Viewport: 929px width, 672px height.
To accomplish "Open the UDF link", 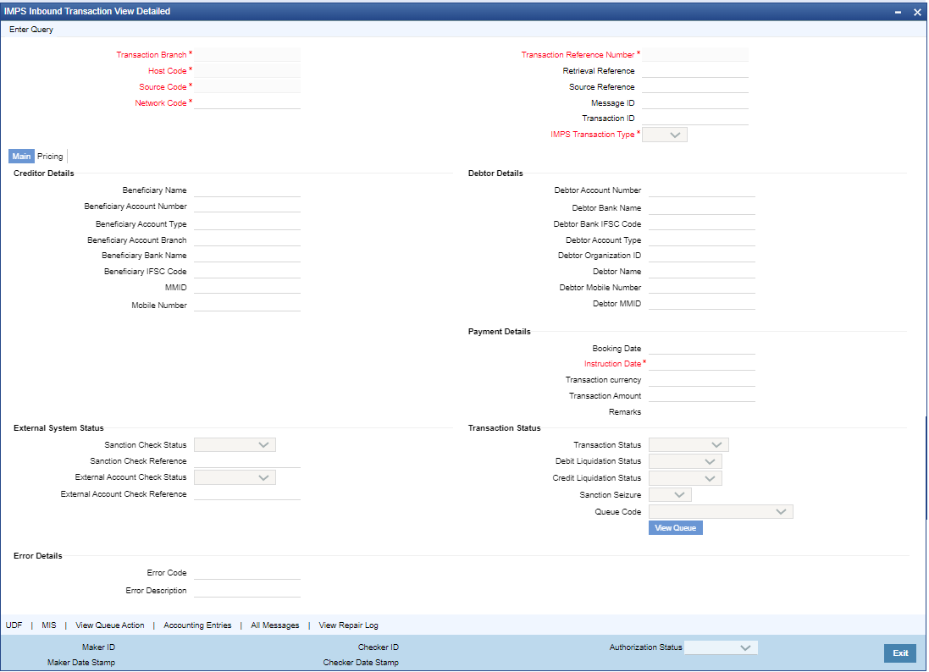I will pyautogui.click(x=14, y=625).
